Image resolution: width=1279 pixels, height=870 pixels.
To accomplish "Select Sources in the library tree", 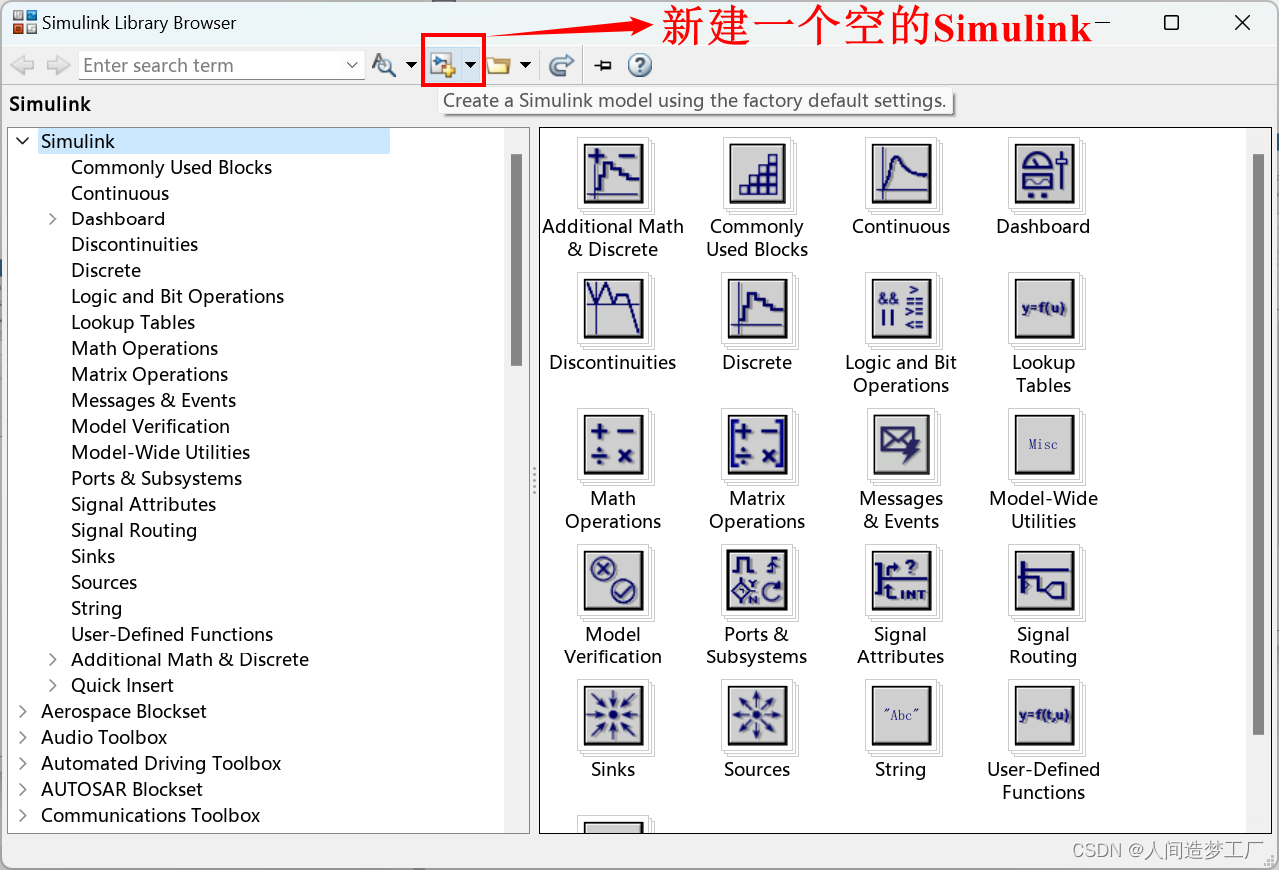I will [104, 583].
